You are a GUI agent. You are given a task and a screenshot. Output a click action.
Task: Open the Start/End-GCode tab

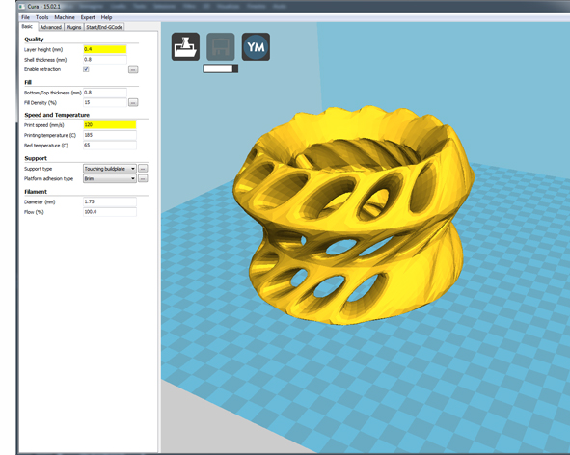coord(104,27)
